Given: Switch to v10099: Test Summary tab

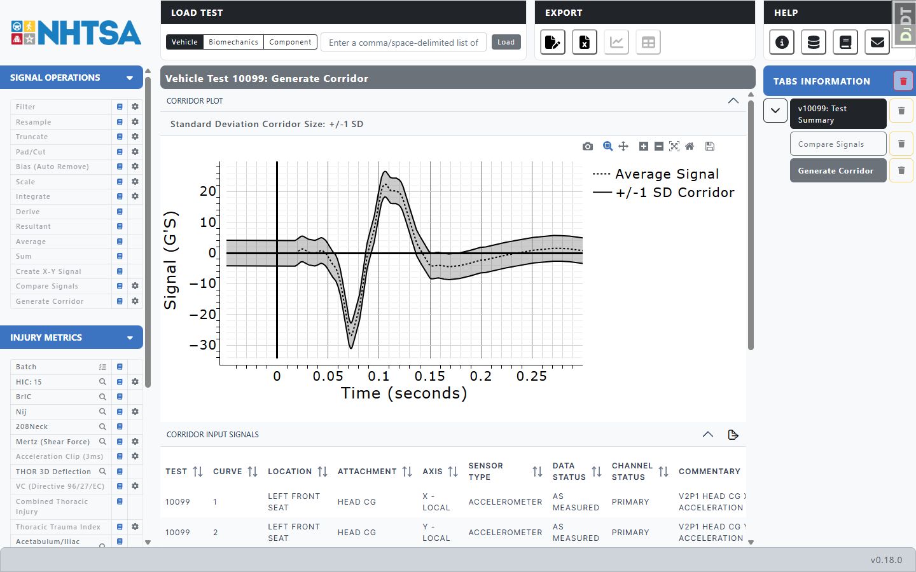Looking at the screenshot, I should pos(838,114).
